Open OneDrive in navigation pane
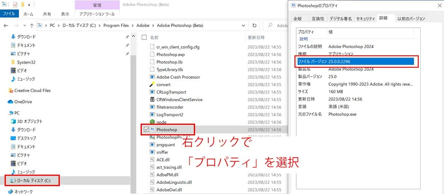444x194 pixels. pos(23,102)
